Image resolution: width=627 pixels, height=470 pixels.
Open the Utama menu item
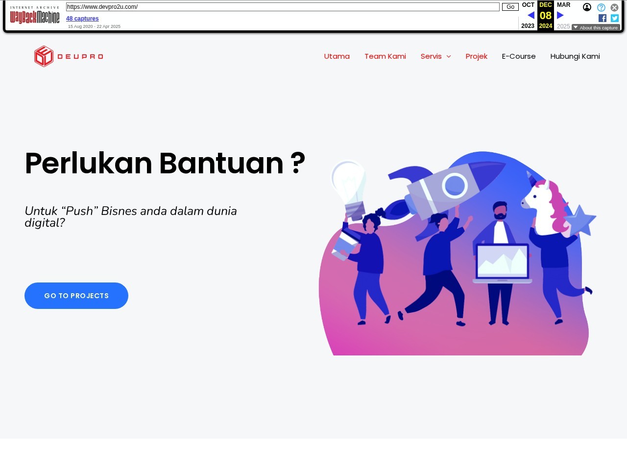[337, 56]
